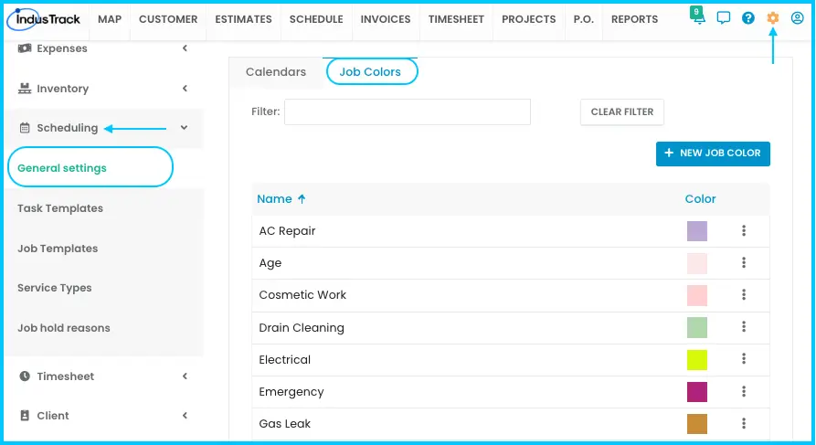
Task: Open the REPORTS menu
Action: pos(634,19)
